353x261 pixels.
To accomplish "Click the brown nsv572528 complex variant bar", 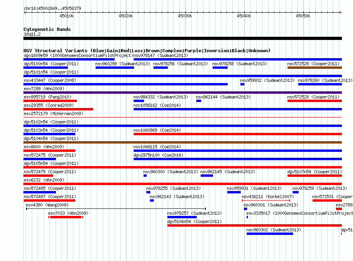I will pyautogui.click(x=315, y=68).
